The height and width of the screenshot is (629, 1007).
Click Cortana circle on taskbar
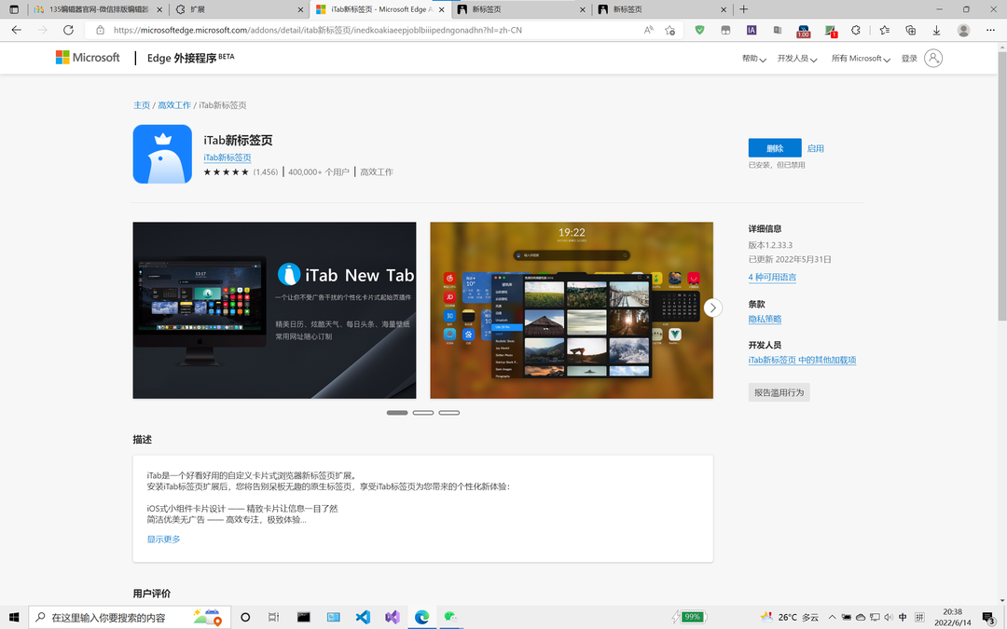245,617
